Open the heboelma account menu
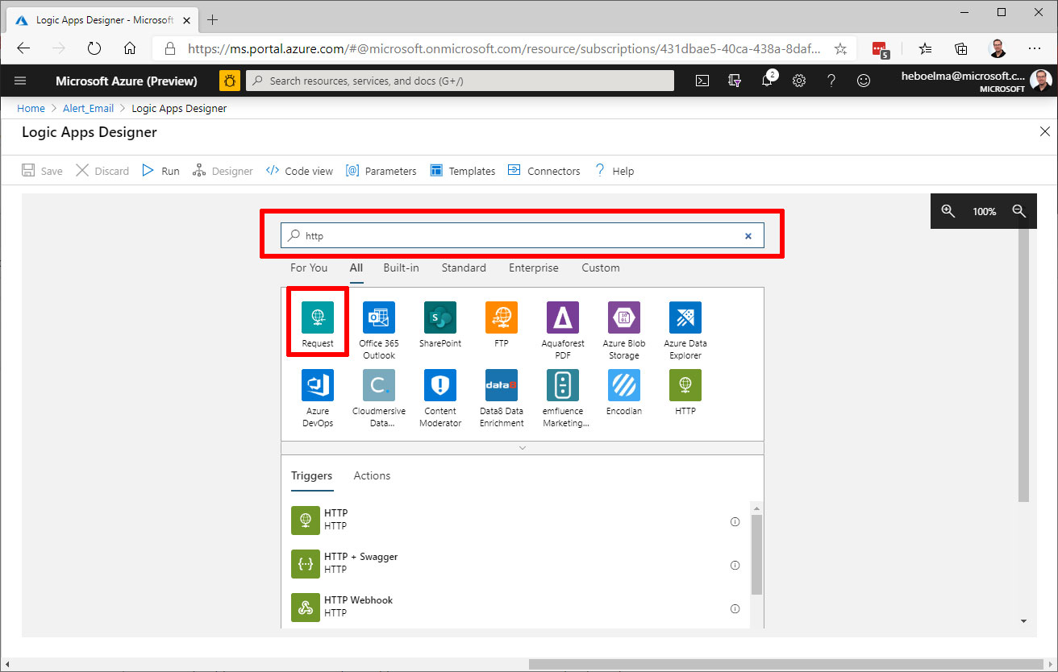The image size is (1058, 672). (975, 81)
